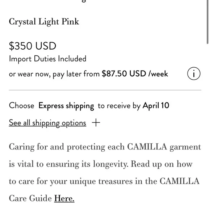Click the scrollbar track beneath the thumb
Viewport: 210px width, 210px height.
(207, 126)
